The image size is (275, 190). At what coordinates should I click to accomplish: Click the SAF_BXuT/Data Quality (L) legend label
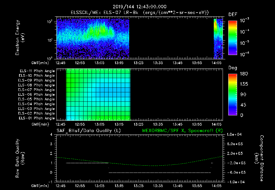coord(89,131)
